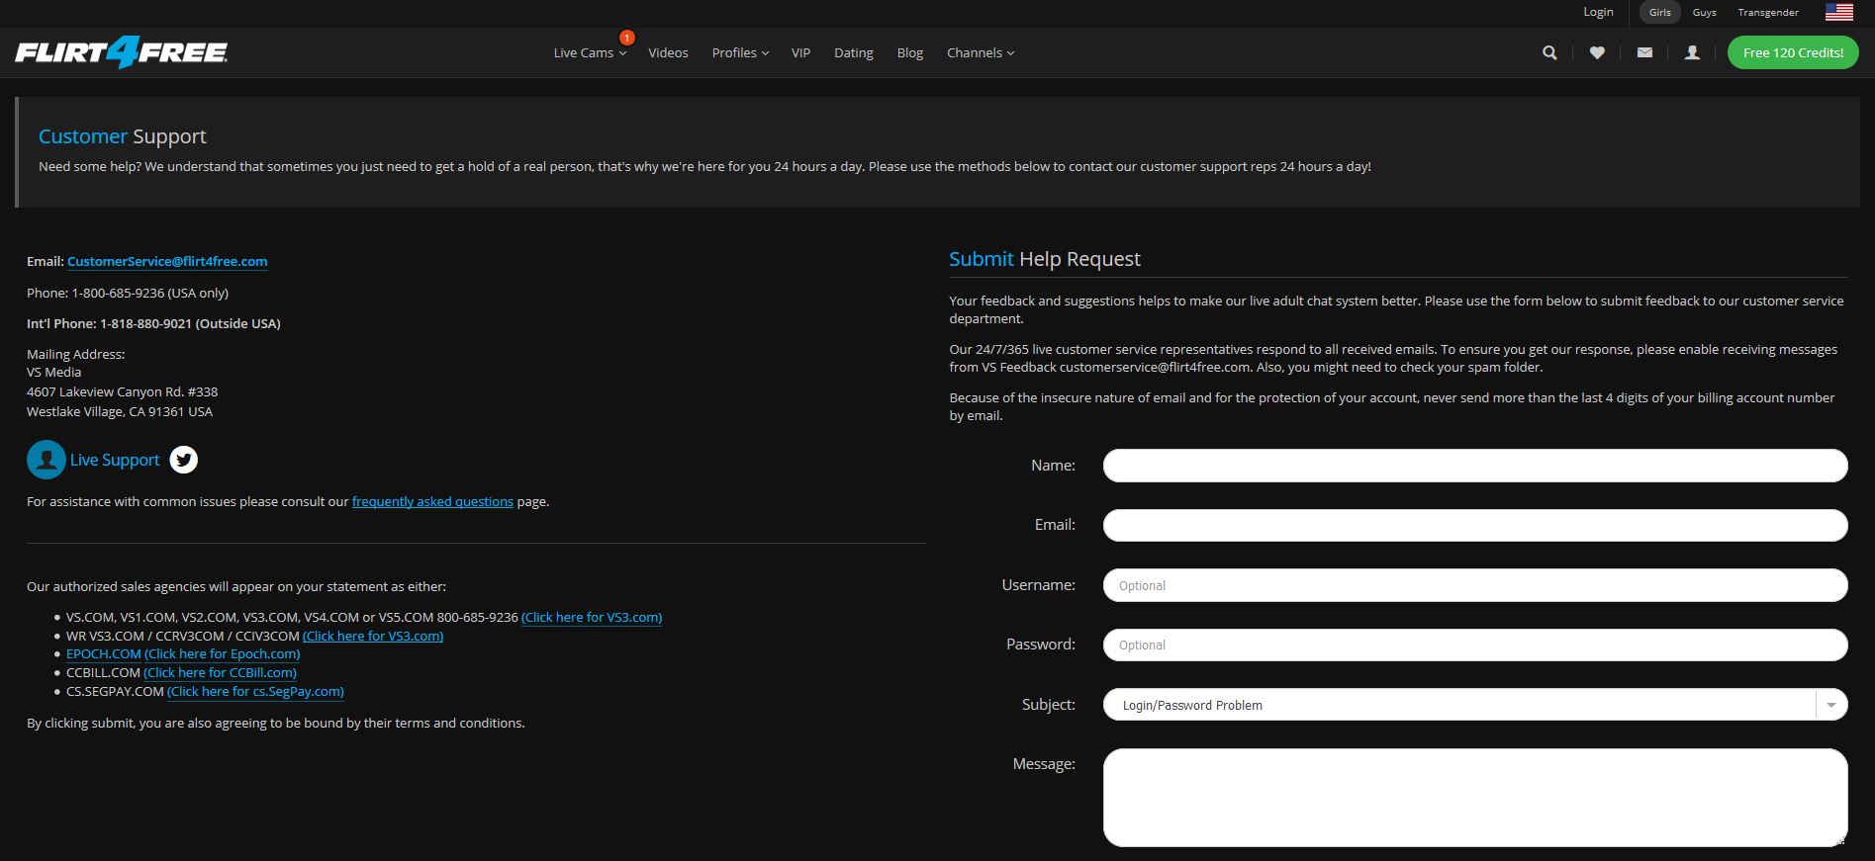This screenshot has width=1875, height=861.
Task: Click the '4607 Lakeview Canyon Rd. #338' address
Action: click(123, 392)
